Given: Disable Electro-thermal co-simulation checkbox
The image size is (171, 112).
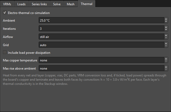Looking at the screenshot, I should tap(5, 13).
